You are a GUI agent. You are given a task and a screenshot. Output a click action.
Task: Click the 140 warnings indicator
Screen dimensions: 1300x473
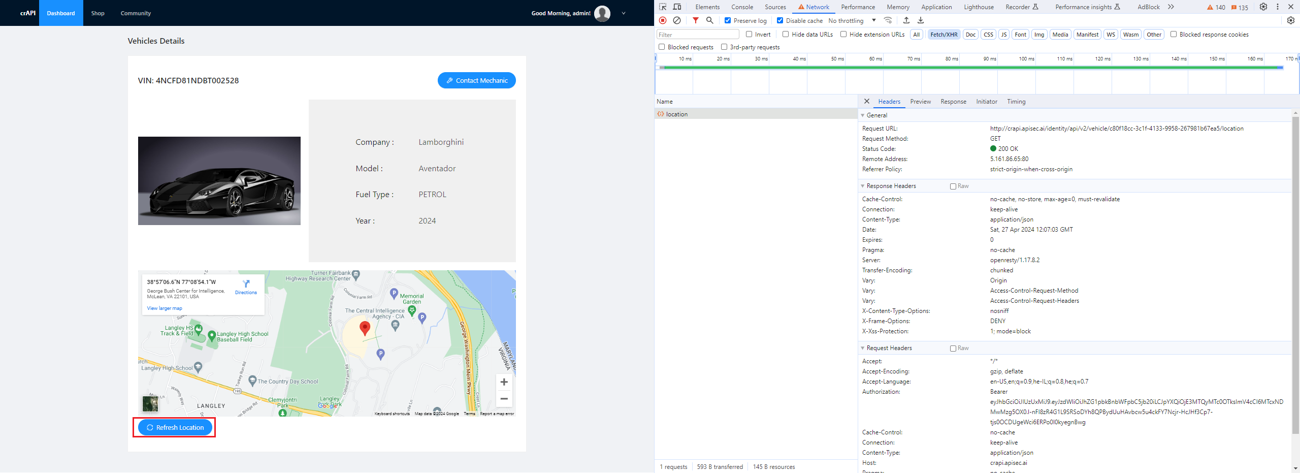pos(1216,7)
